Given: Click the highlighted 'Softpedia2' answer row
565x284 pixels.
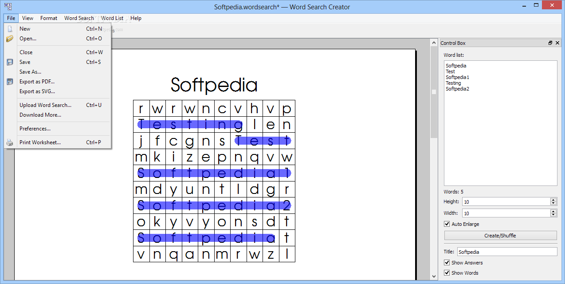Looking at the screenshot, I should (x=214, y=205).
